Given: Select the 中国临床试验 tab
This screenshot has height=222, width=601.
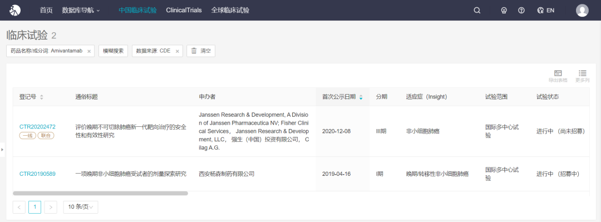Looking at the screenshot, I should pyautogui.click(x=137, y=11).
